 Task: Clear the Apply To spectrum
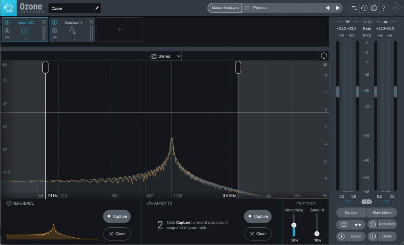point(258,234)
